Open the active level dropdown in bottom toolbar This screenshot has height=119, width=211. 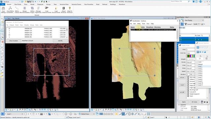(x=15, y=114)
